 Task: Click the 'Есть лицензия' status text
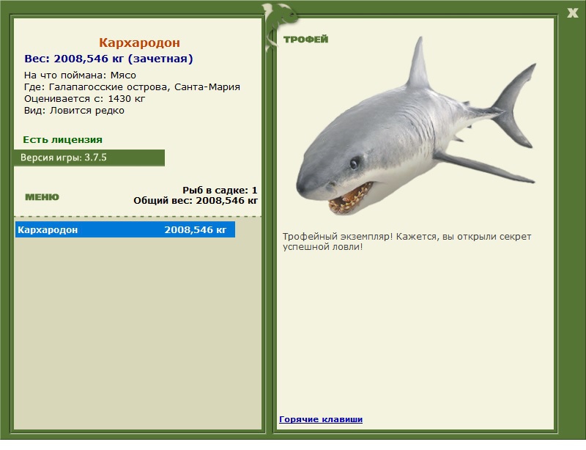click(62, 140)
